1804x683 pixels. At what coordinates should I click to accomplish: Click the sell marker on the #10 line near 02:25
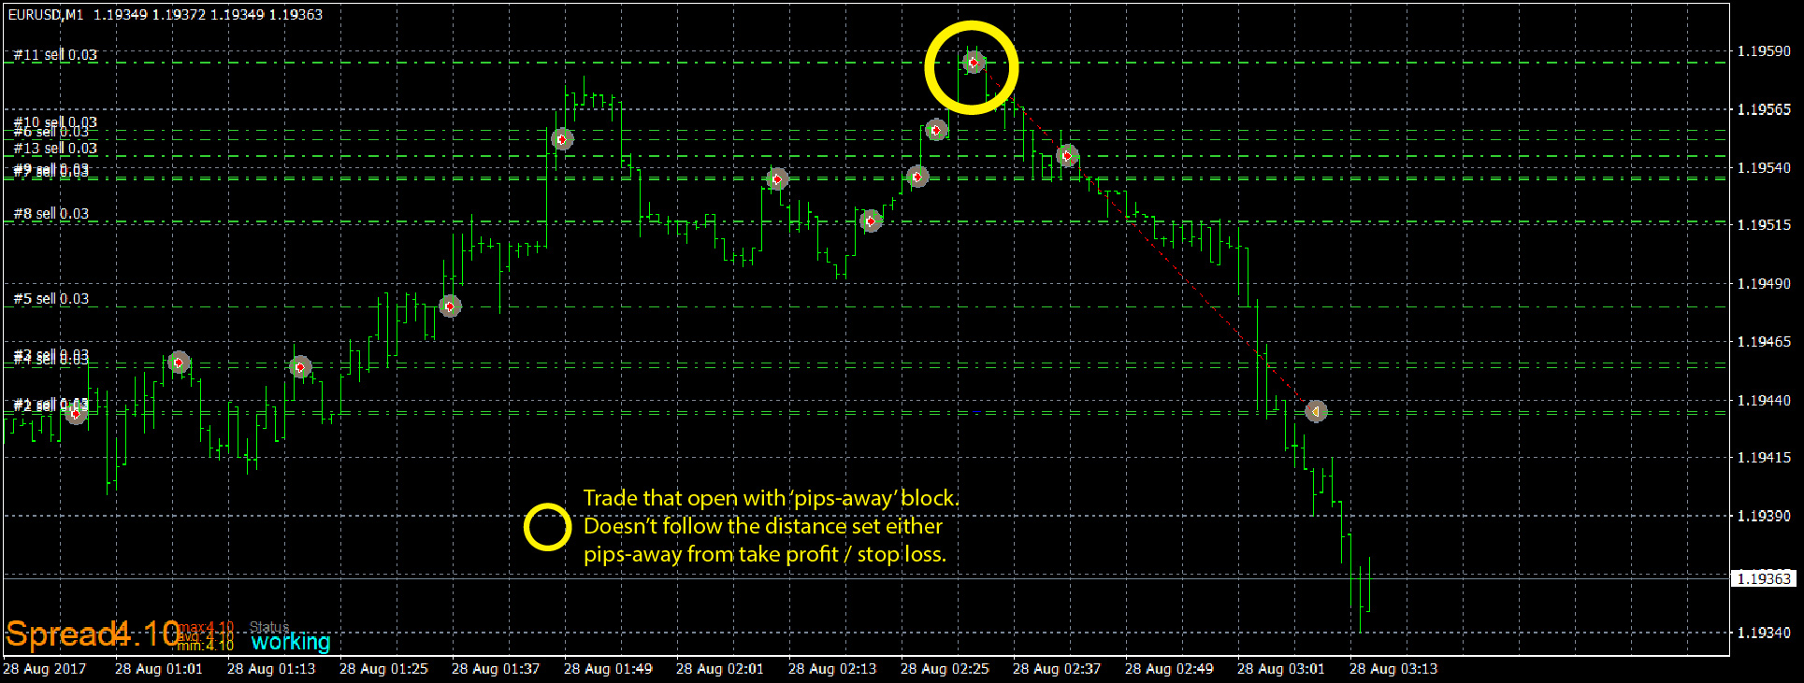(936, 130)
